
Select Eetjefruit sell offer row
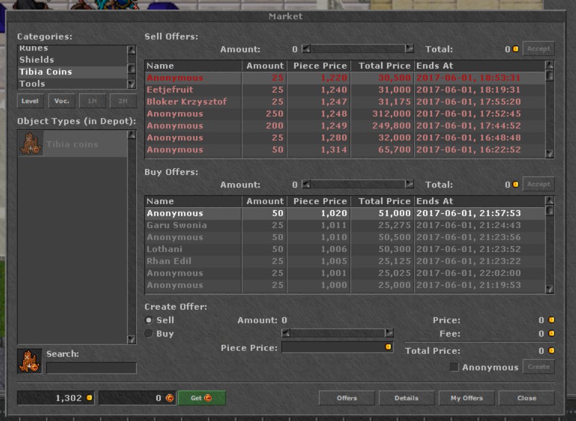point(345,90)
